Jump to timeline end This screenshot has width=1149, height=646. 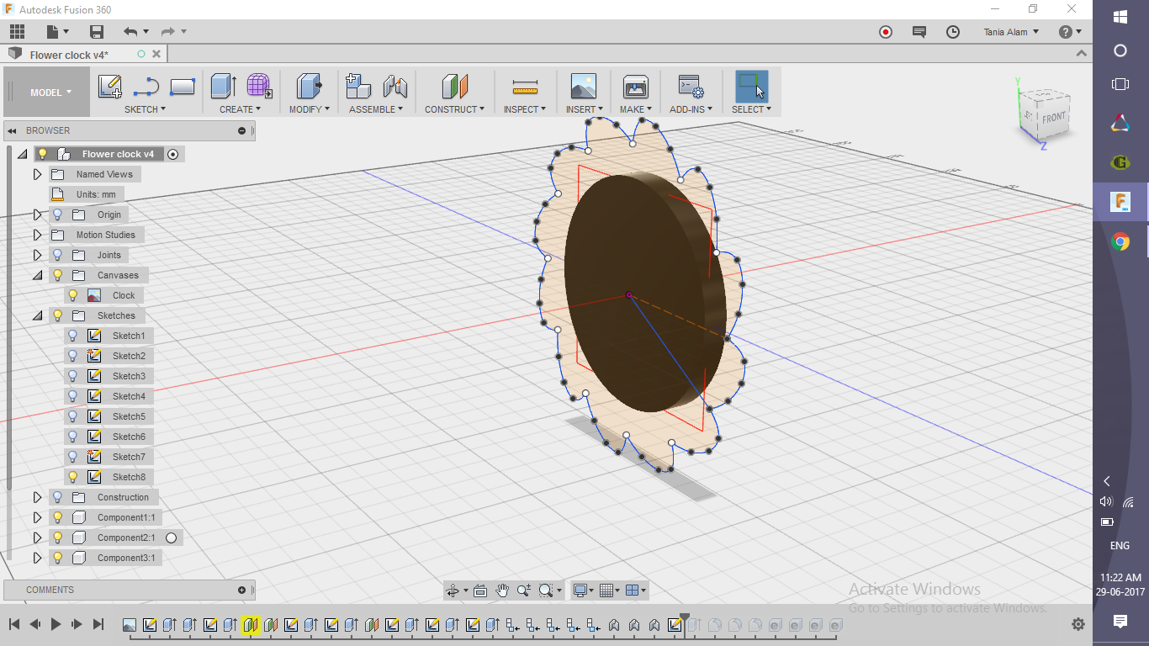tap(98, 624)
